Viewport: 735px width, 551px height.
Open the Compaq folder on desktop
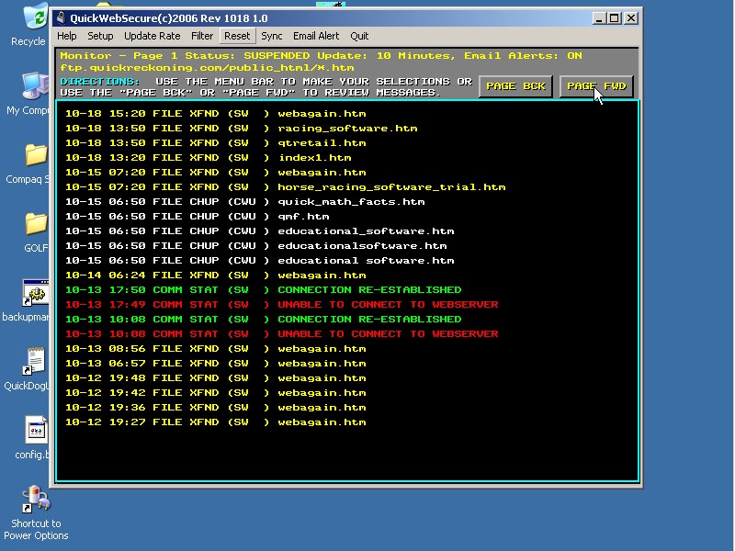click(x=35, y=154)
